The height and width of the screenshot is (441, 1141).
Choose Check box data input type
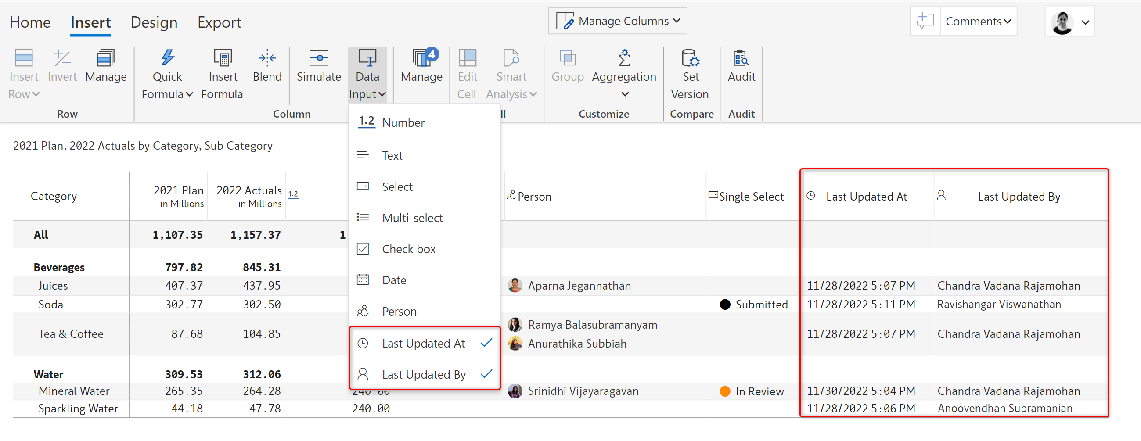point(408,249)
